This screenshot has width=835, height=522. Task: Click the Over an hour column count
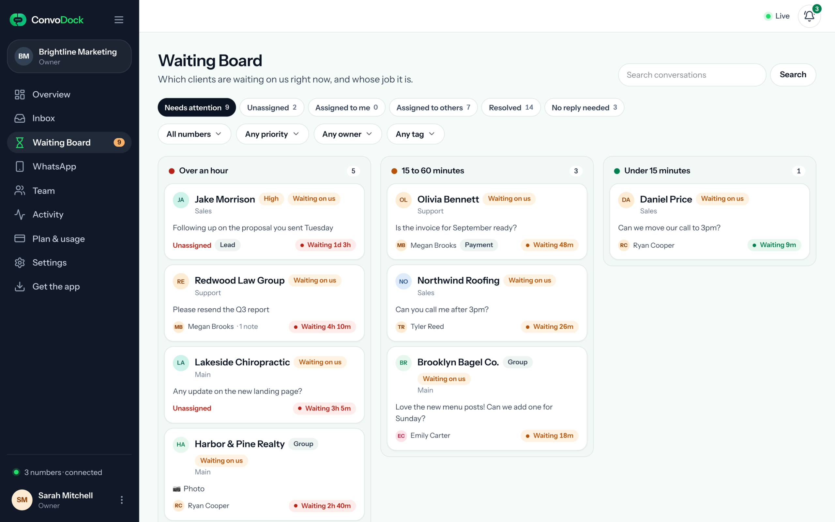coord(353,171)
